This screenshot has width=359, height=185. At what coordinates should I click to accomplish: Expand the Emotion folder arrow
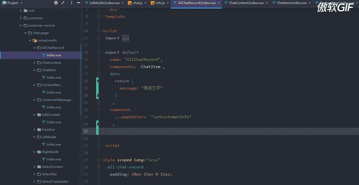34,129
